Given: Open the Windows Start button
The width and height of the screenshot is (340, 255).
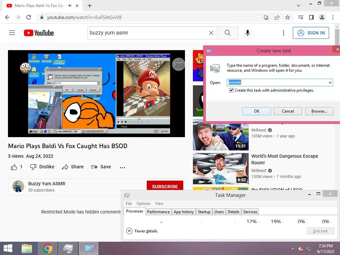Looking at the screenshot, I should [x=8, y=248].
